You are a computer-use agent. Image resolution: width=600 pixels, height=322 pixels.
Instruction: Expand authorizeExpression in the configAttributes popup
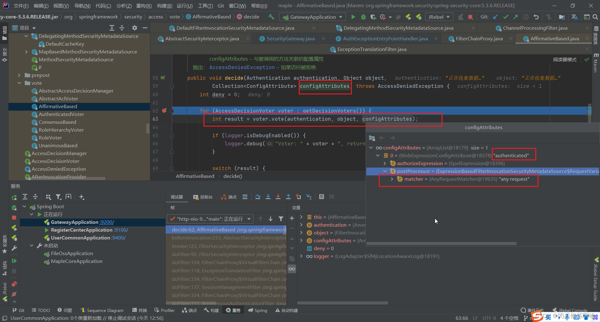385,163
